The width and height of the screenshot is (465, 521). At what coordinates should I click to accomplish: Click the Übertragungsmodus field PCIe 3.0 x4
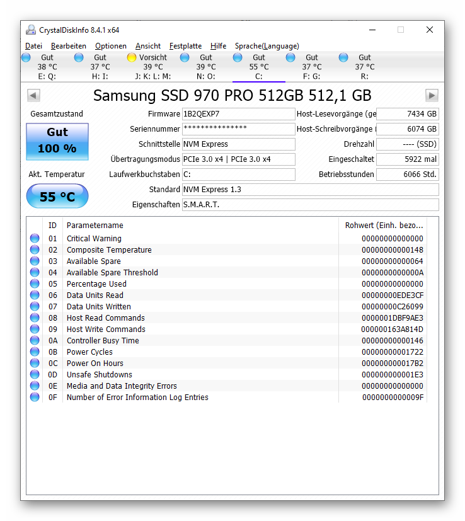[238, 159]
